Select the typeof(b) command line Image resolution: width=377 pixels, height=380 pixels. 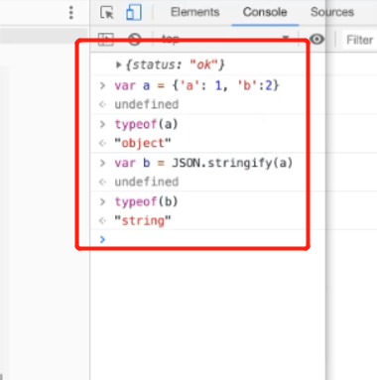click(x=147, y=201)
